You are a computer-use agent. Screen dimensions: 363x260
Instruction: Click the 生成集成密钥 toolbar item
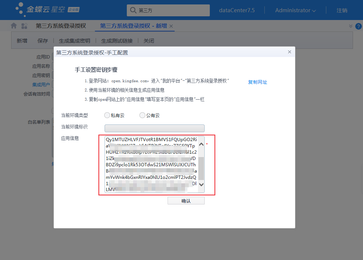click(75, 41)
